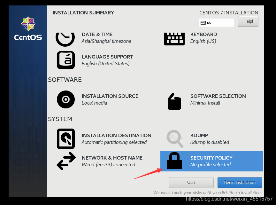Click the Software Selection package icon
This screenshot has width=276, height=205.
click(x=174, y=101)
